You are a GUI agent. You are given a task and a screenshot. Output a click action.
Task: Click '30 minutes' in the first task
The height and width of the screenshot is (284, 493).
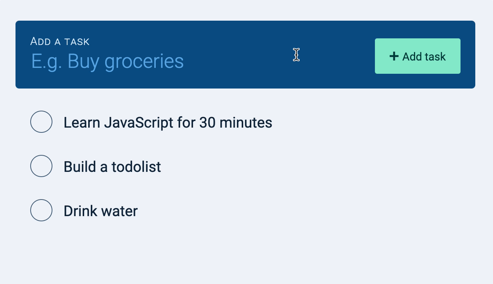pos(235,122)
